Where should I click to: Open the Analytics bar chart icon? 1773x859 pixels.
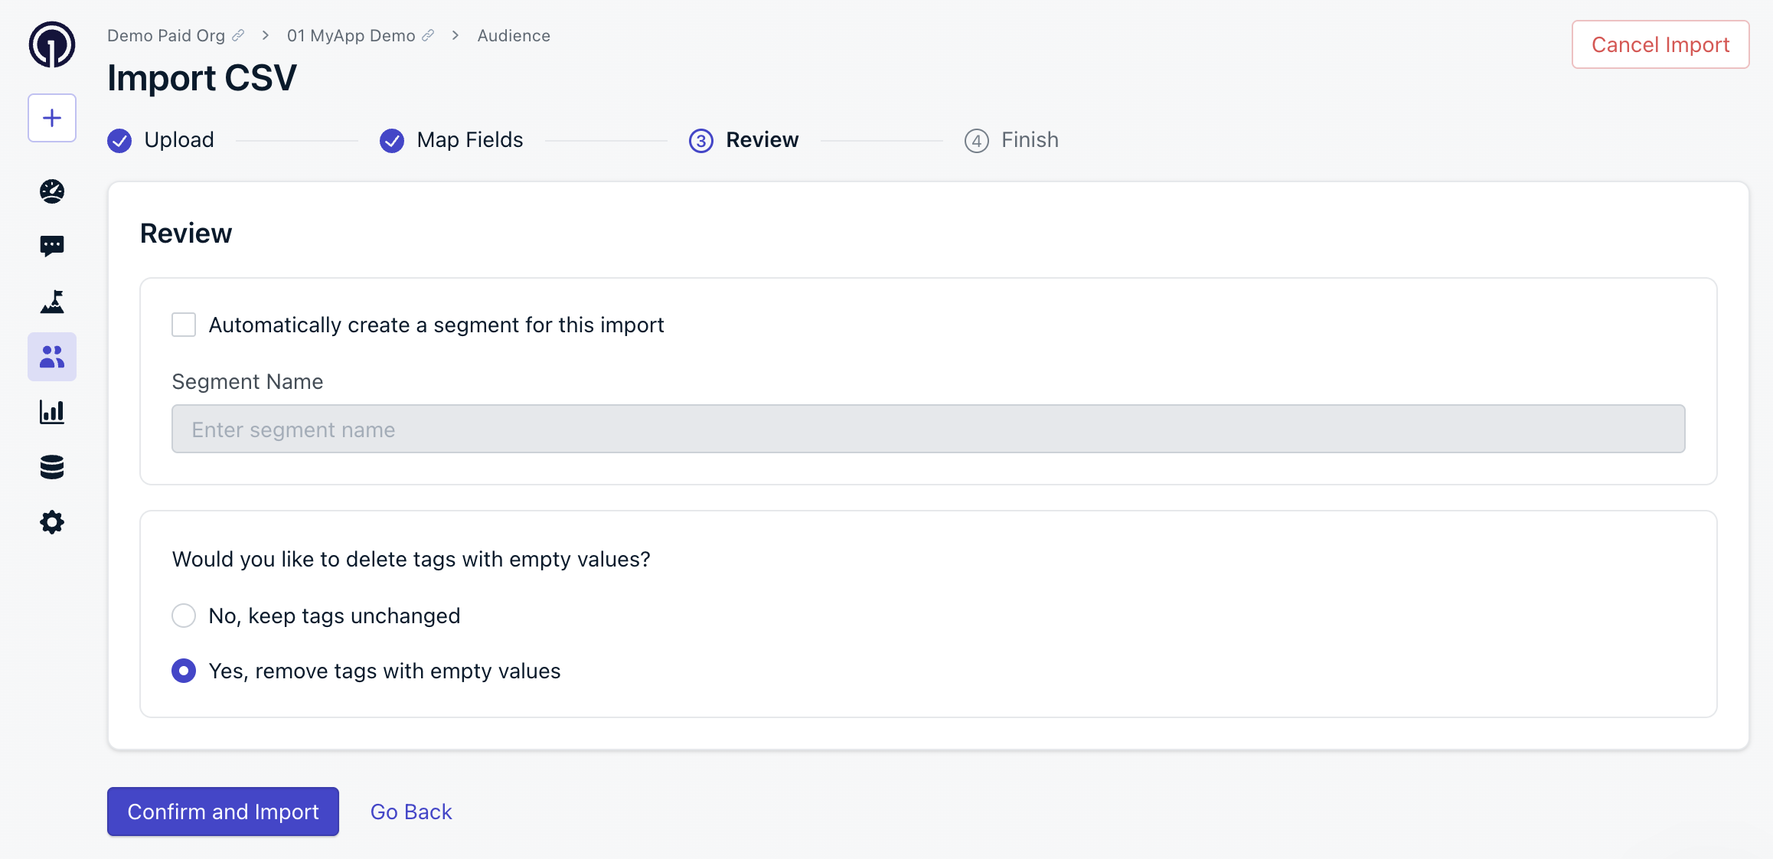pyautogui.click(x=52, y=412)
